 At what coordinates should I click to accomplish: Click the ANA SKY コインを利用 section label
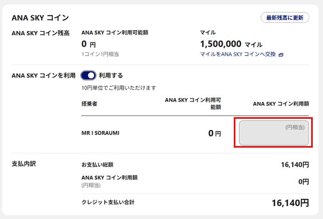(43, 76)
